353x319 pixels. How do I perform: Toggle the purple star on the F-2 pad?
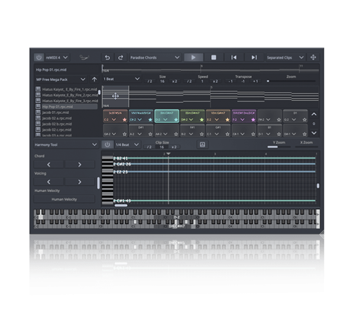253,120
